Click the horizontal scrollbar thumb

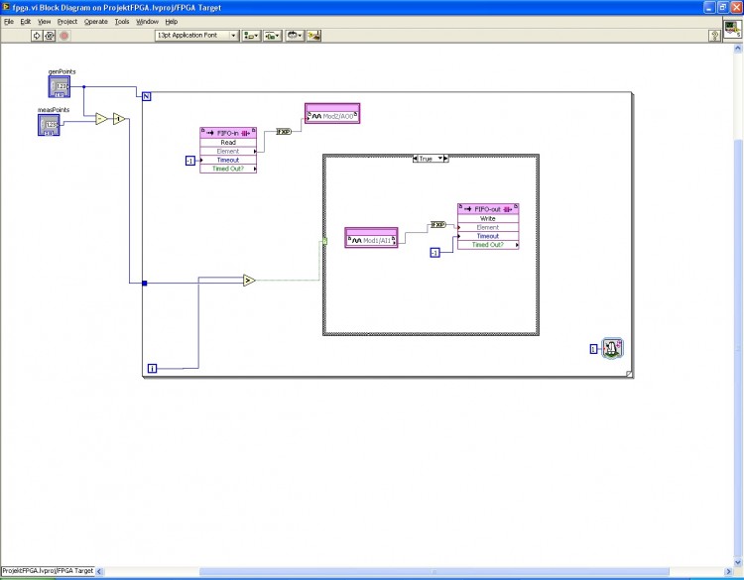pos(434,571)
